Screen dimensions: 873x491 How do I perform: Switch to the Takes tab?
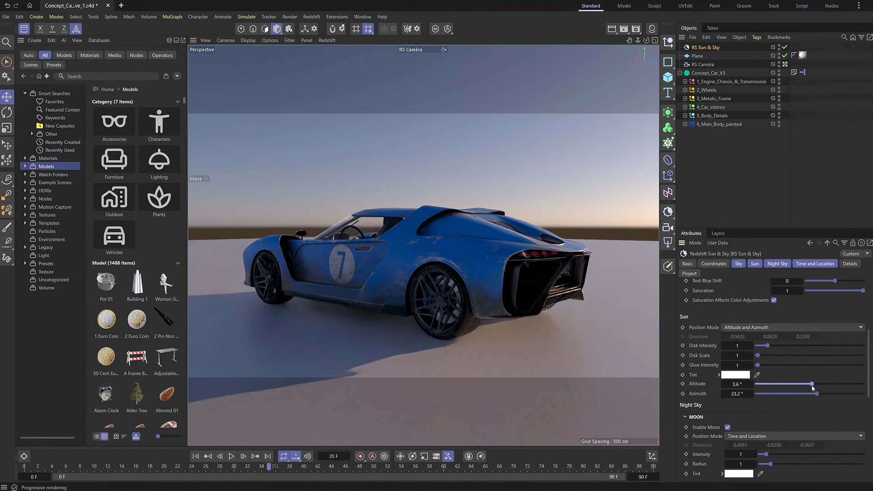pyautogui.click(x=712, y=28)
